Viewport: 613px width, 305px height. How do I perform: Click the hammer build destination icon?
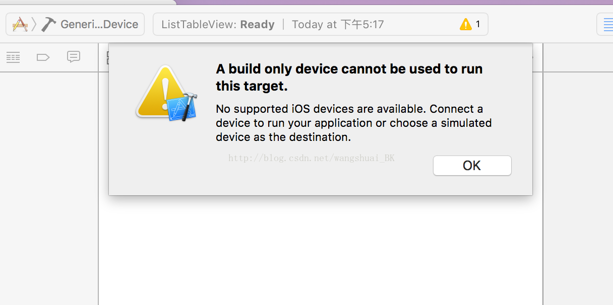[x=49, y=24]
